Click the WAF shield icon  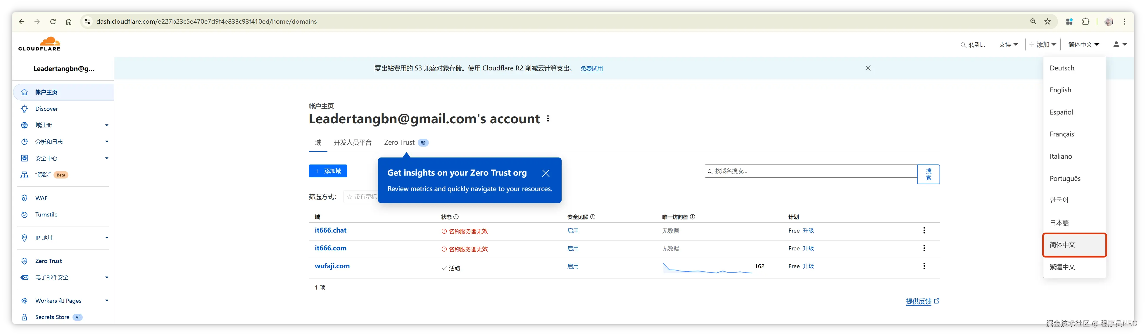pos(25,198)
